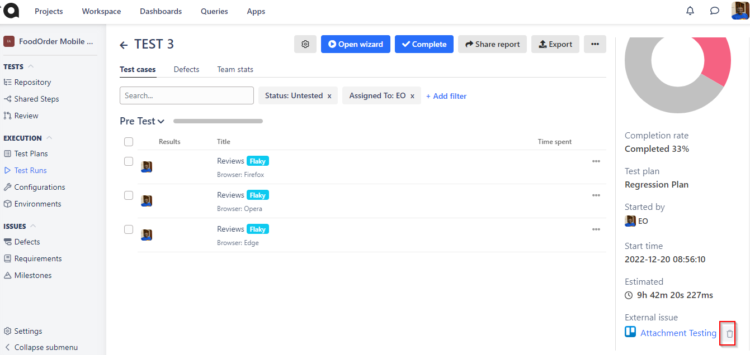Open the three-dot menu for Firefox Reviews row
This screenshot has width=750, height=355.
pos(596,161)
